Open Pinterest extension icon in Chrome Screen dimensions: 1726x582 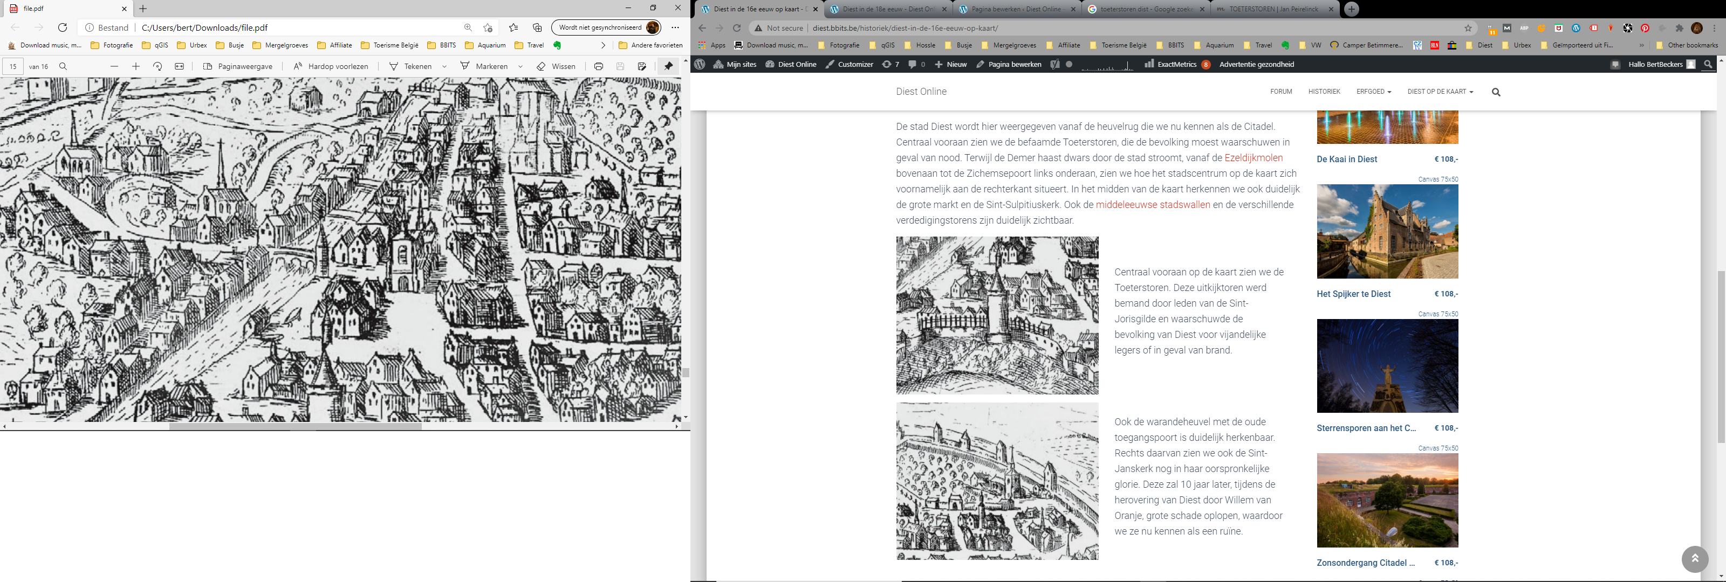pyautogui.click(x=1645, y=28)
